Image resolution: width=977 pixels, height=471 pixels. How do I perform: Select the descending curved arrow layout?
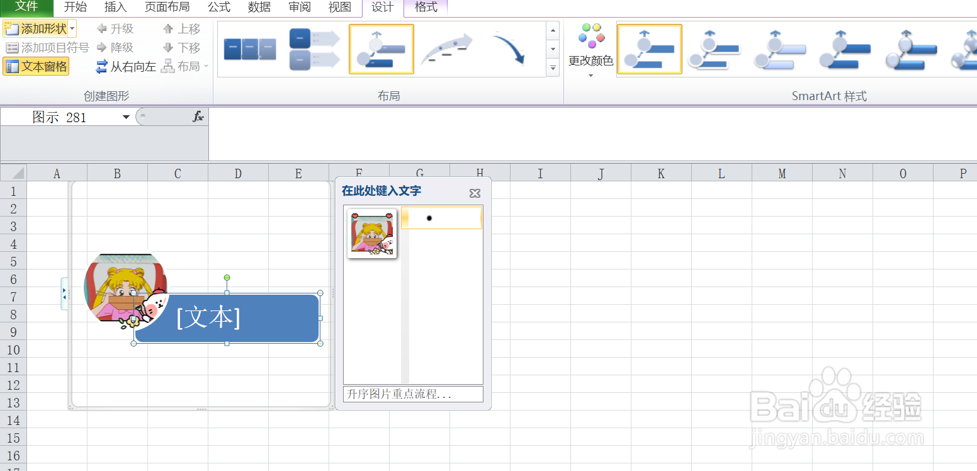coord(510,49)
